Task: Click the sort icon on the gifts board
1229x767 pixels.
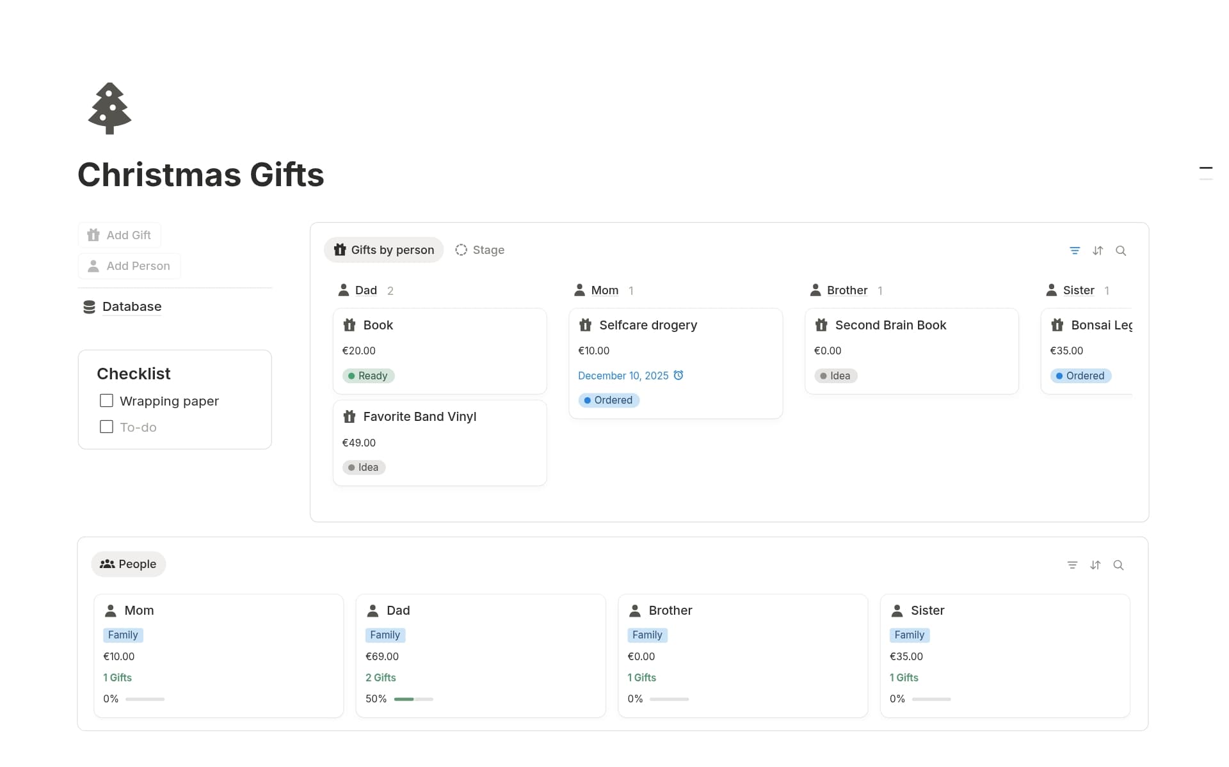Action: click(x=1098, y=250)
